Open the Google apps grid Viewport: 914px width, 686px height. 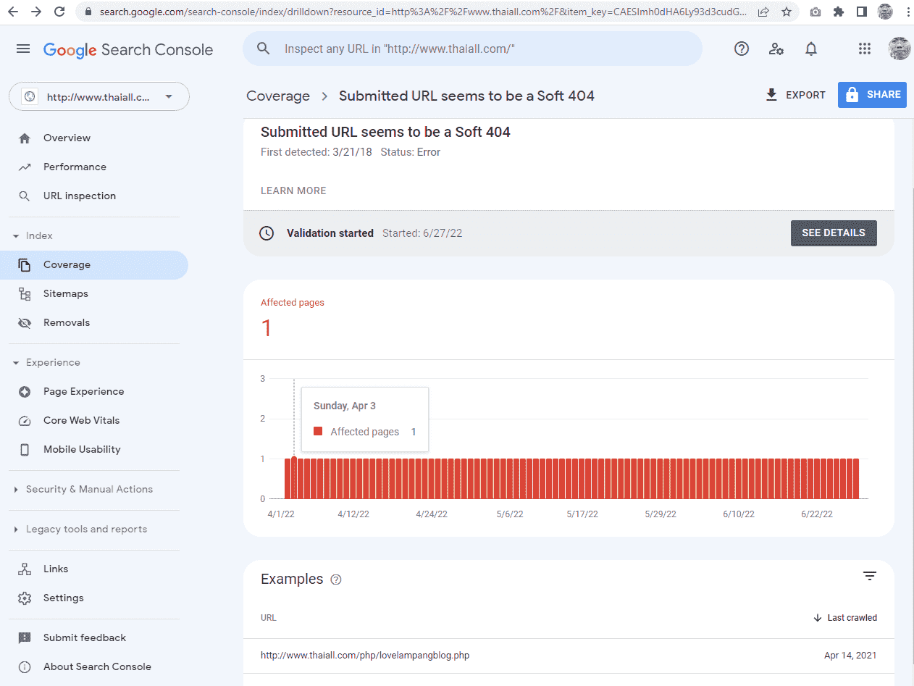click(x=864, y=49)
